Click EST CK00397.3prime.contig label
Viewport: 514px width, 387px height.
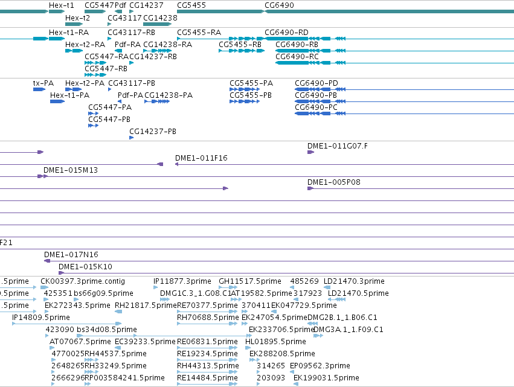point(83,281)
